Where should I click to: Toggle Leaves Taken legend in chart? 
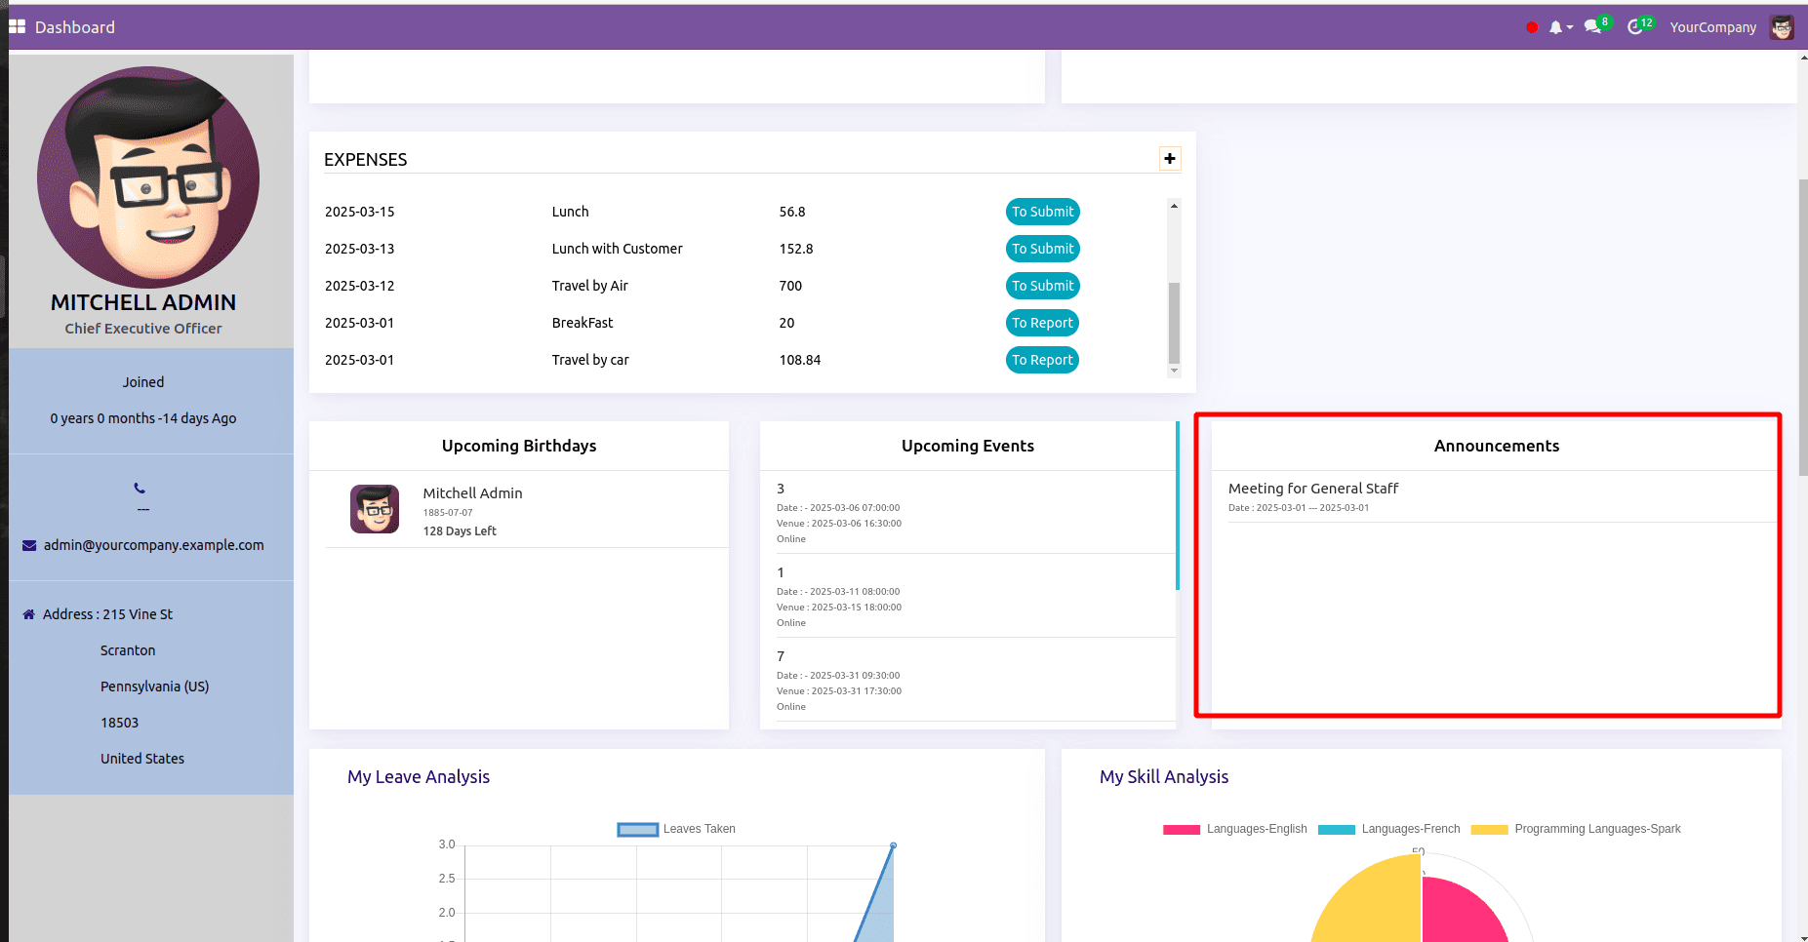pyautogui.click(x=638, y=830)
